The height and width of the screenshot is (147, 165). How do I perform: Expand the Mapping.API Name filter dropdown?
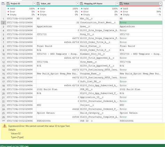(x=117, y=3)
